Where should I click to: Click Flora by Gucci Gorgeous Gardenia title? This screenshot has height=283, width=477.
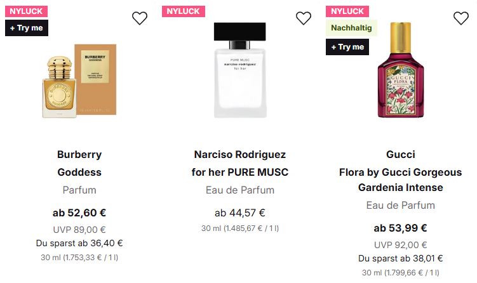click(x=400, y=180)
